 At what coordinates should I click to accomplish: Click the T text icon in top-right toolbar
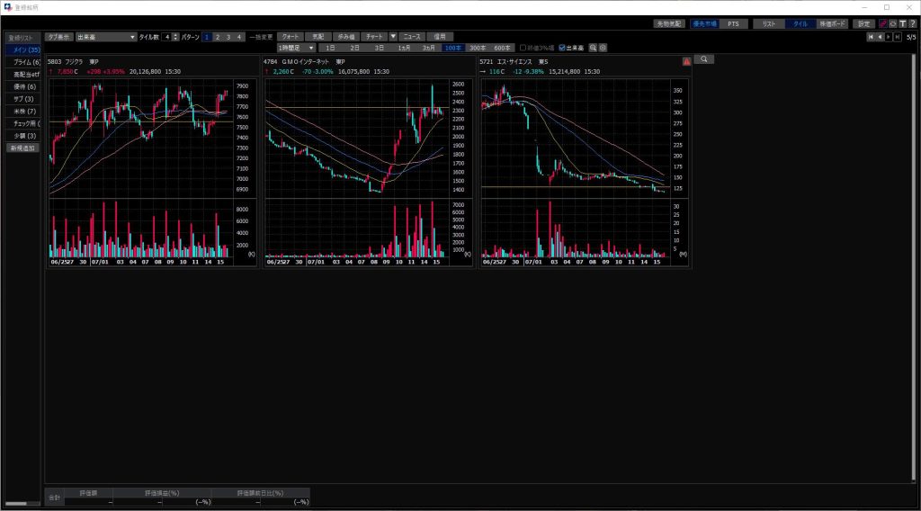coord(902,23)
